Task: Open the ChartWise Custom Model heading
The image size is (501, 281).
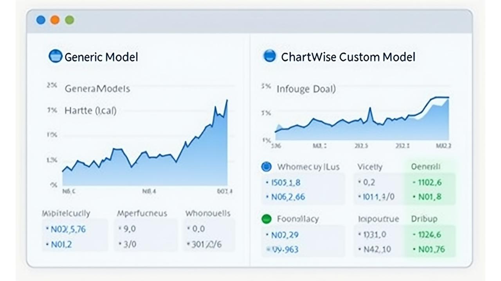Action: (348, 57)
